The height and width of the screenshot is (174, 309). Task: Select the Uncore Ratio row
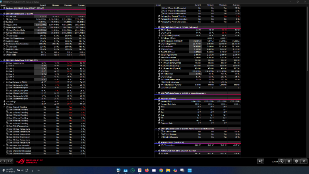(x=43, y=55)
